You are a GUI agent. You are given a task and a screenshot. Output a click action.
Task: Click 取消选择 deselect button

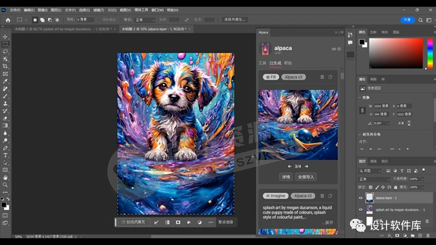226,222
